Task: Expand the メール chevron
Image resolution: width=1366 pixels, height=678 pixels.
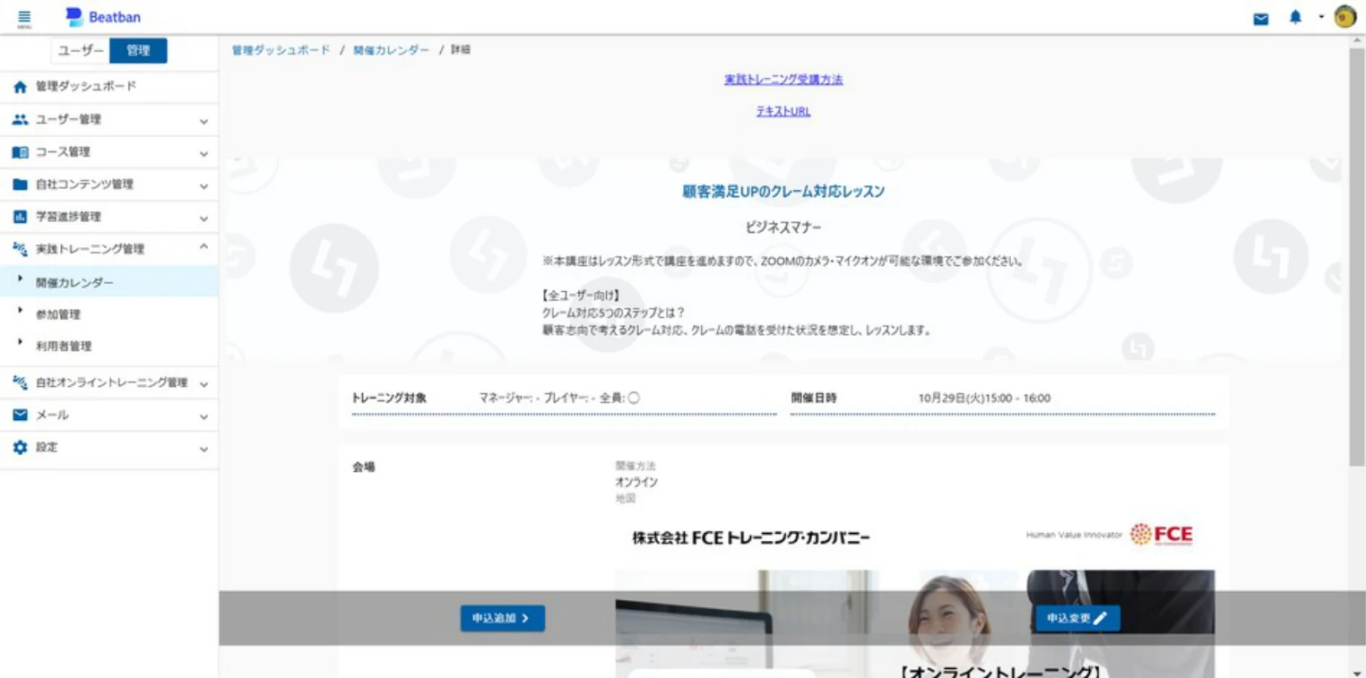Action: click(203, 416)
